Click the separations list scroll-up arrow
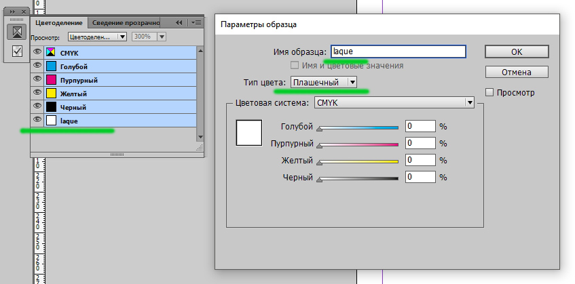The width and height of the screenshot is (575, 284). click(x=200, y=51)
